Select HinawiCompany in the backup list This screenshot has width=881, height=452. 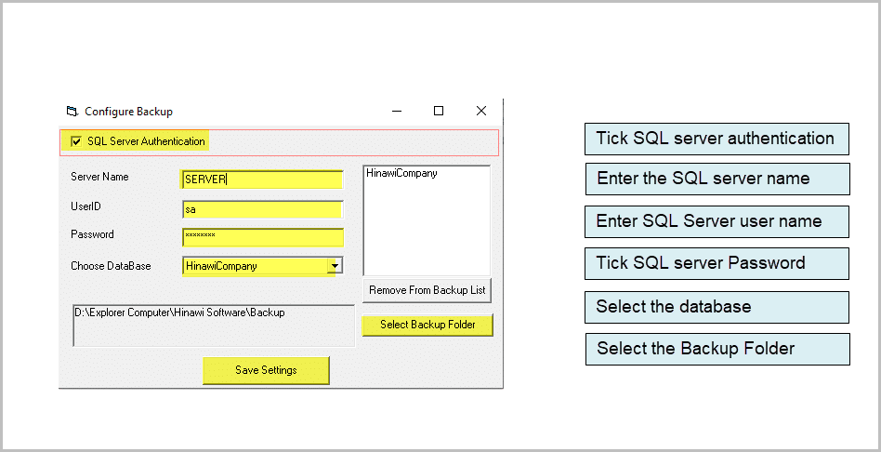[401, 173]
